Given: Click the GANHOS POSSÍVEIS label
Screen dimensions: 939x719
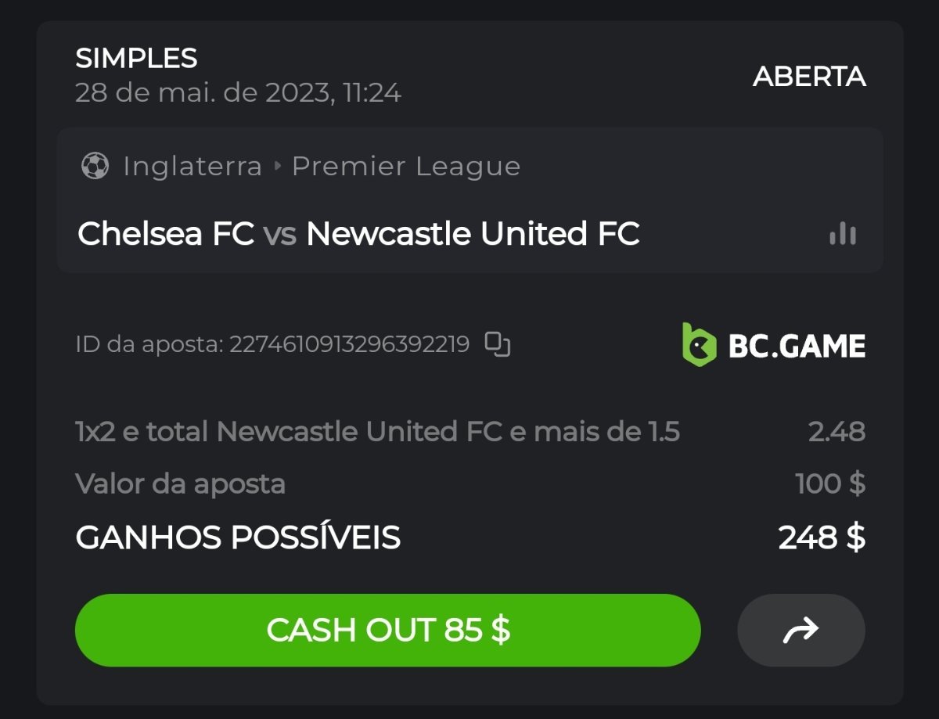Looking at the screenshot, I should click(x=238, y=537).
